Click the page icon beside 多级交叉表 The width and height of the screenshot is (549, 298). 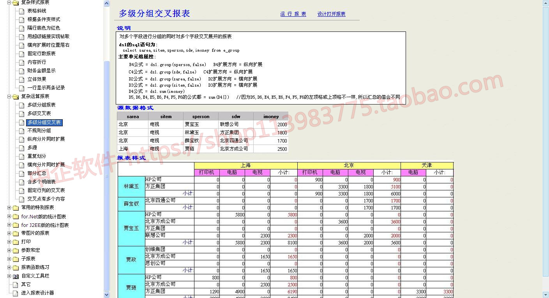click(x=21, y=113)
